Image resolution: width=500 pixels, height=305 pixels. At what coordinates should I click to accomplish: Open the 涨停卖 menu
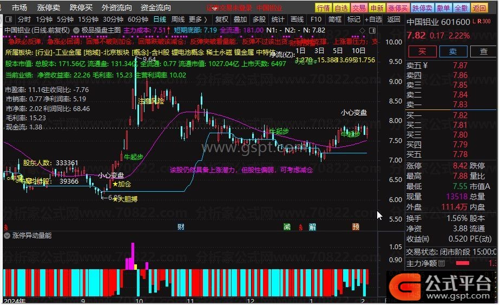[x=49, y=8]
